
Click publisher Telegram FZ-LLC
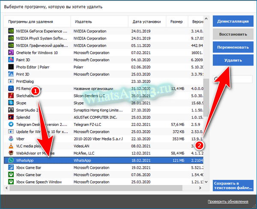[87, 125]
